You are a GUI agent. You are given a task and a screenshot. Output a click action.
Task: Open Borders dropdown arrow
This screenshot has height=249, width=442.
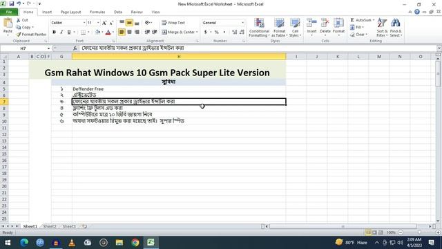point(88,33)
